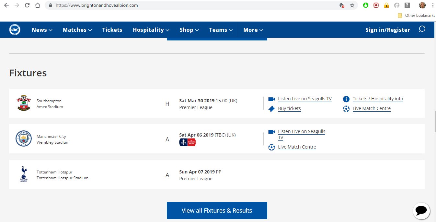The width and height of the screenshot is (436, 222).
Task: Click the FA Cup competition badge
Action: coord(188,142)
